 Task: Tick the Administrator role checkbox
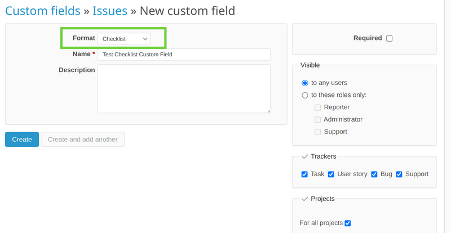tap(318, 120)
